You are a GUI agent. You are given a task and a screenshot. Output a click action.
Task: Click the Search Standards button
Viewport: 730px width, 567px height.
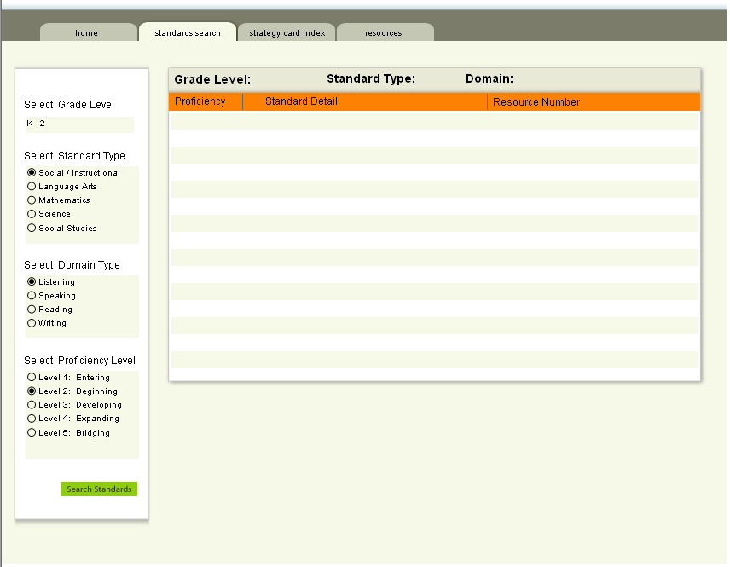point(99,489)
